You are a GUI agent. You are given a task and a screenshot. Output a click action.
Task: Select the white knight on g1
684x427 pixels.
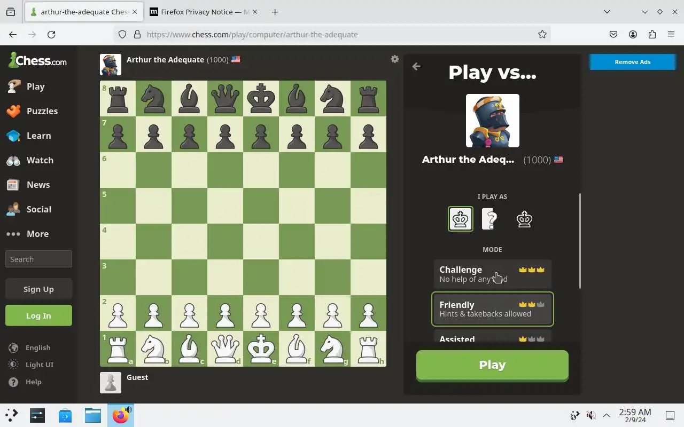[x=332, y=349]
